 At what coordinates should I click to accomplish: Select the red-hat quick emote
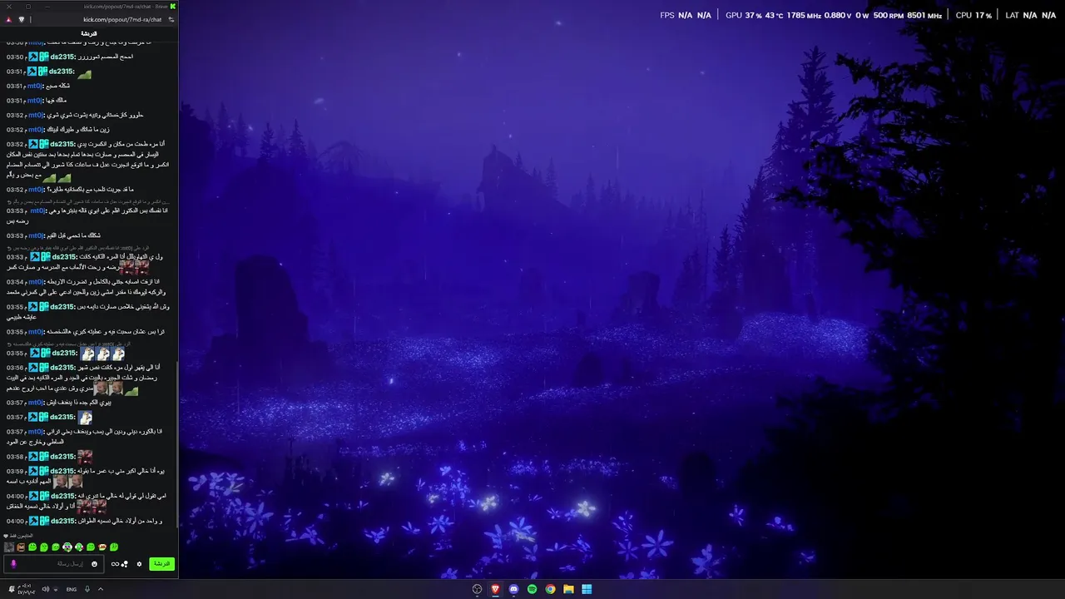coord(102,547)
